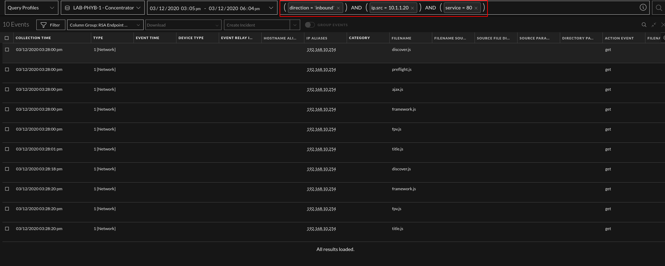Image resolution: width=665 pixels, height=266 pixels.
Task: Tick checkbox for ajax.js event row
Action: click(x=7, y=89)
